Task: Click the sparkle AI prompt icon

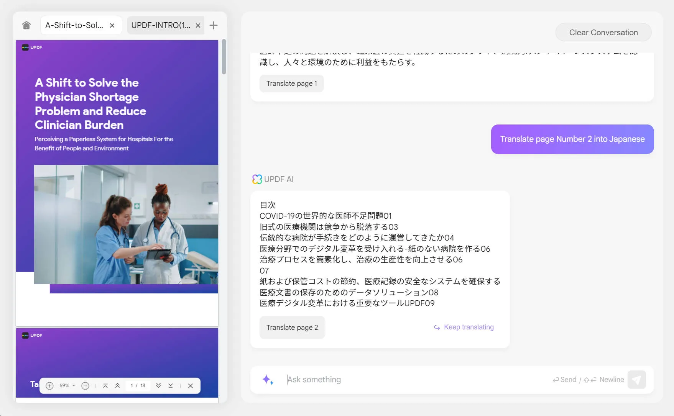Action: coord(268,380)
